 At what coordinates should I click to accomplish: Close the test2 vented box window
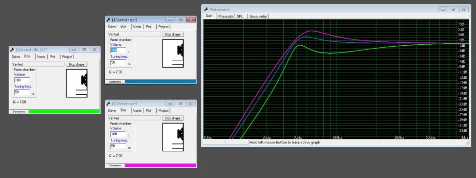pos(190,19)
